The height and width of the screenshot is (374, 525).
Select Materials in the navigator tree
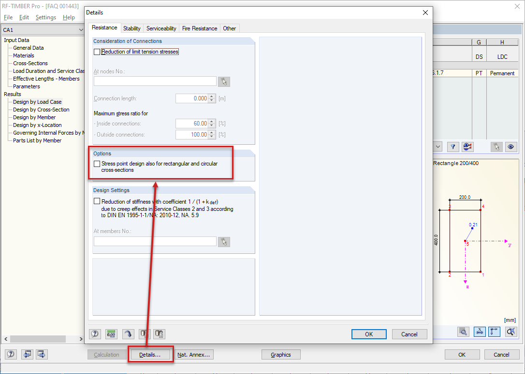(x=23, y=55)
